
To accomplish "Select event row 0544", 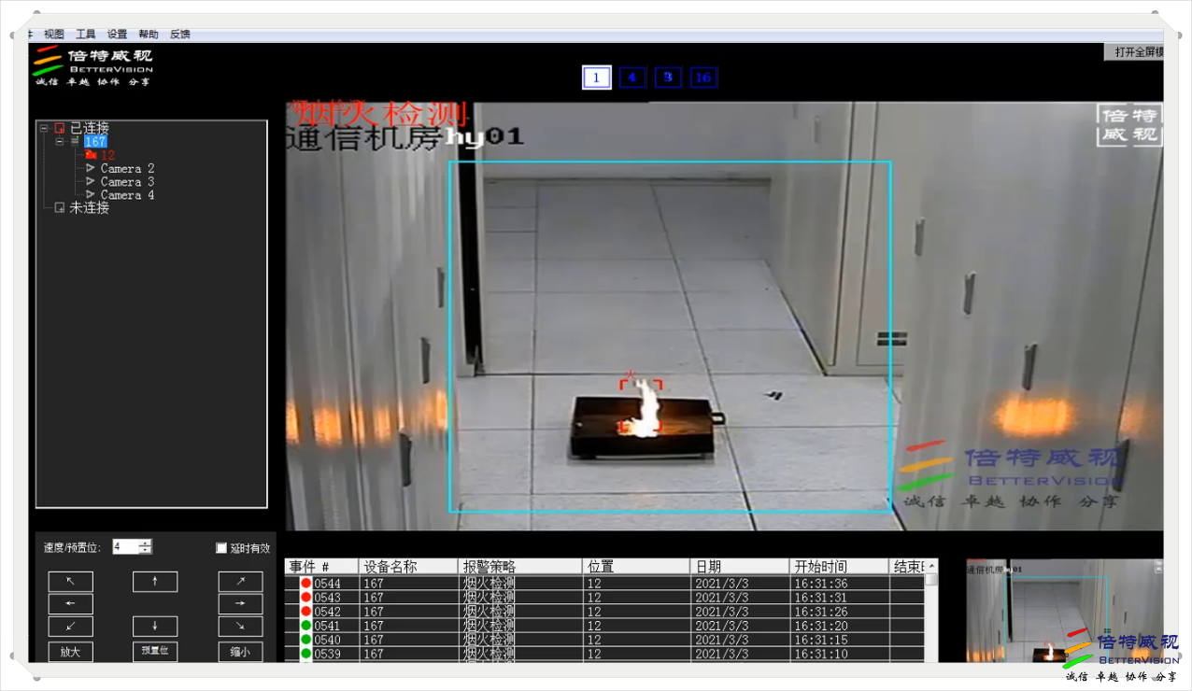I will coord(604,584).
